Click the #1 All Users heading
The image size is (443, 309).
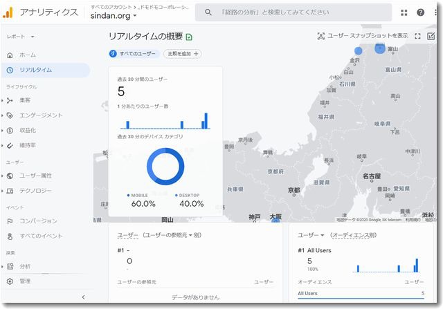pos(314,250)
